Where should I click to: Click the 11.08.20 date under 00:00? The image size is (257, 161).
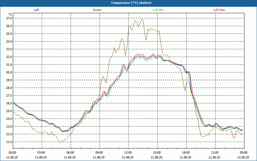[12, 157]
